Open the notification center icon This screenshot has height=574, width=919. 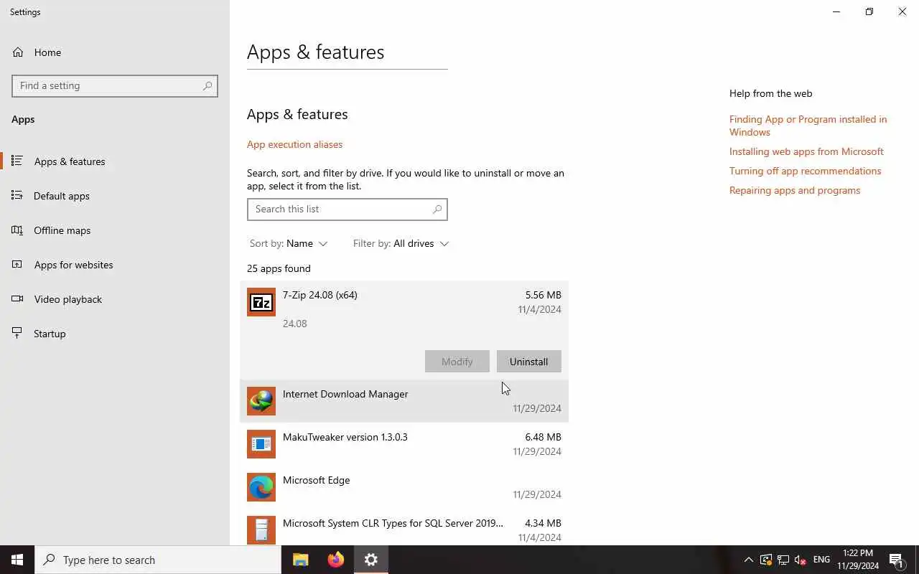click(x=896, y=560)
